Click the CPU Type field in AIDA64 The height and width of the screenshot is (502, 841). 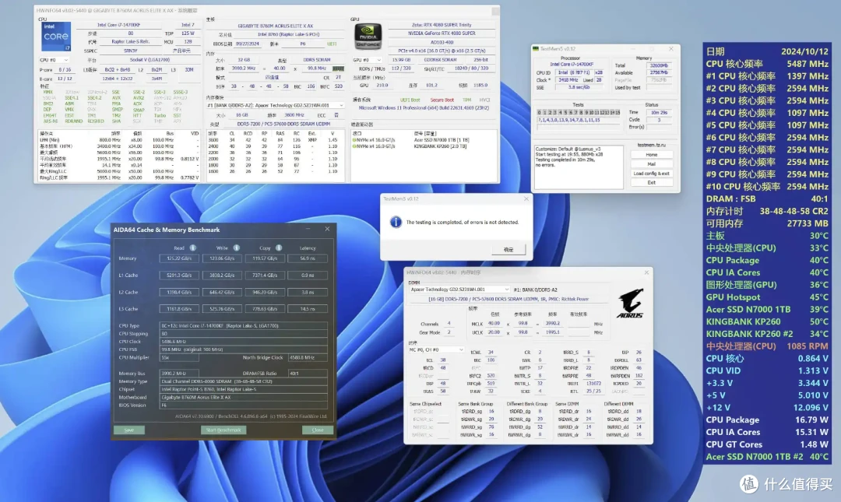tap(244, 325)
